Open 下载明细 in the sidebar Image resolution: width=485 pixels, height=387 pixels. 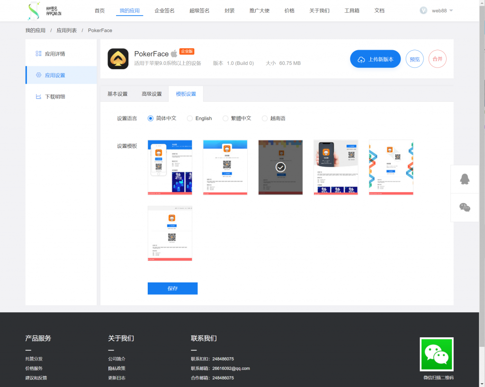point(54,97)
